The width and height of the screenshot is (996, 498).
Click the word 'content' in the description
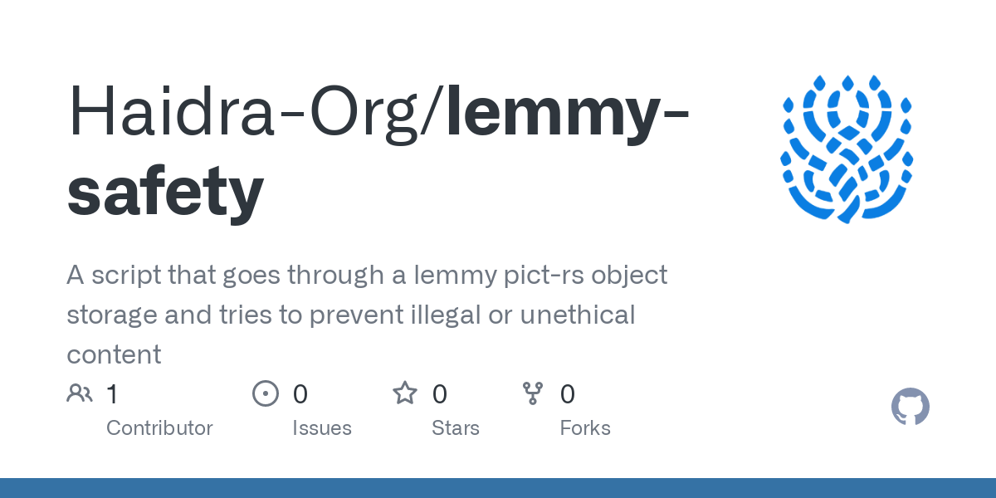pyautogui.click(x=114, y=355)
